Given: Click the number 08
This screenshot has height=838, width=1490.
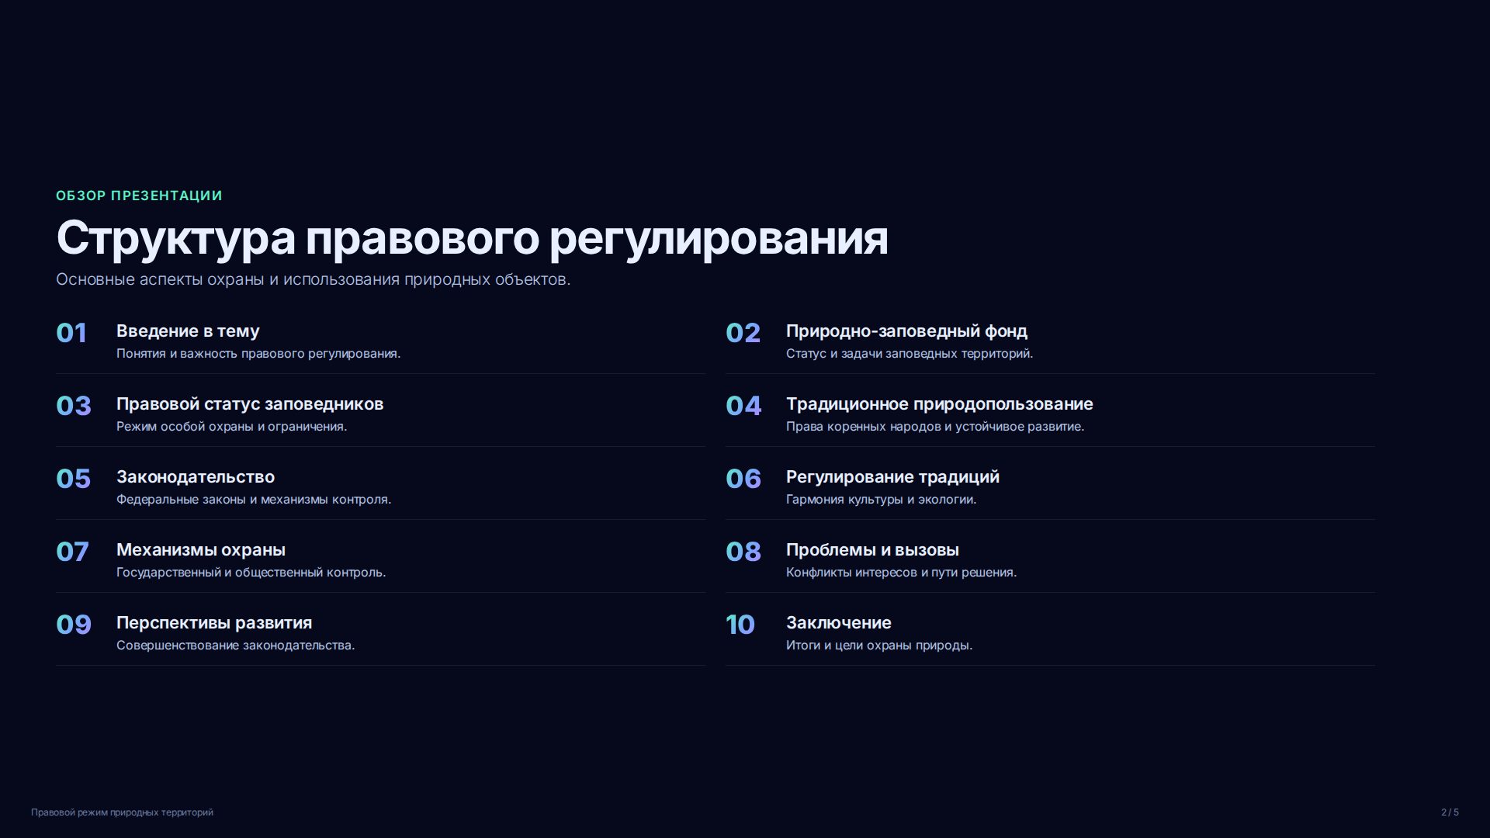Looking at the screenshot, I should click(743, 552).
